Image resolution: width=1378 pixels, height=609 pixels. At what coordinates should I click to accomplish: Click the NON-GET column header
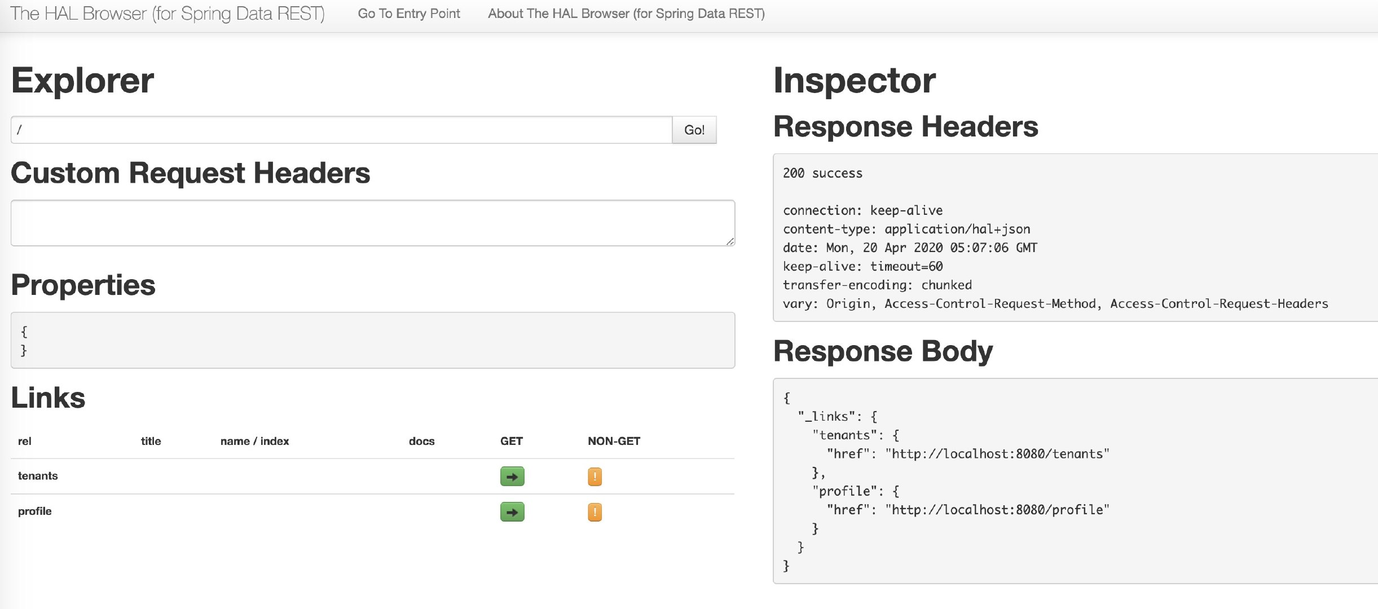(x=614, y=441)
